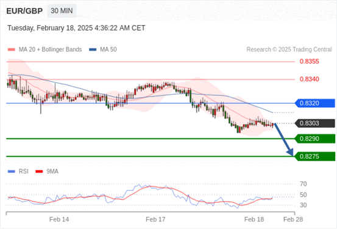Click the EUR/GBP symbol title
This screenshot has height=229, width=337.
pos(24,11)
